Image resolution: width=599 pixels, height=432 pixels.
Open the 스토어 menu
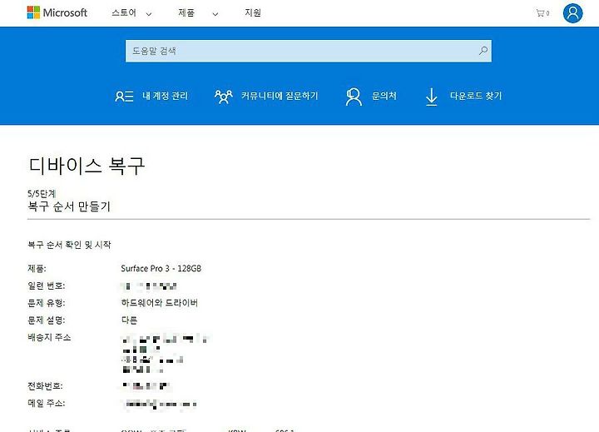(x=124, y=13)
